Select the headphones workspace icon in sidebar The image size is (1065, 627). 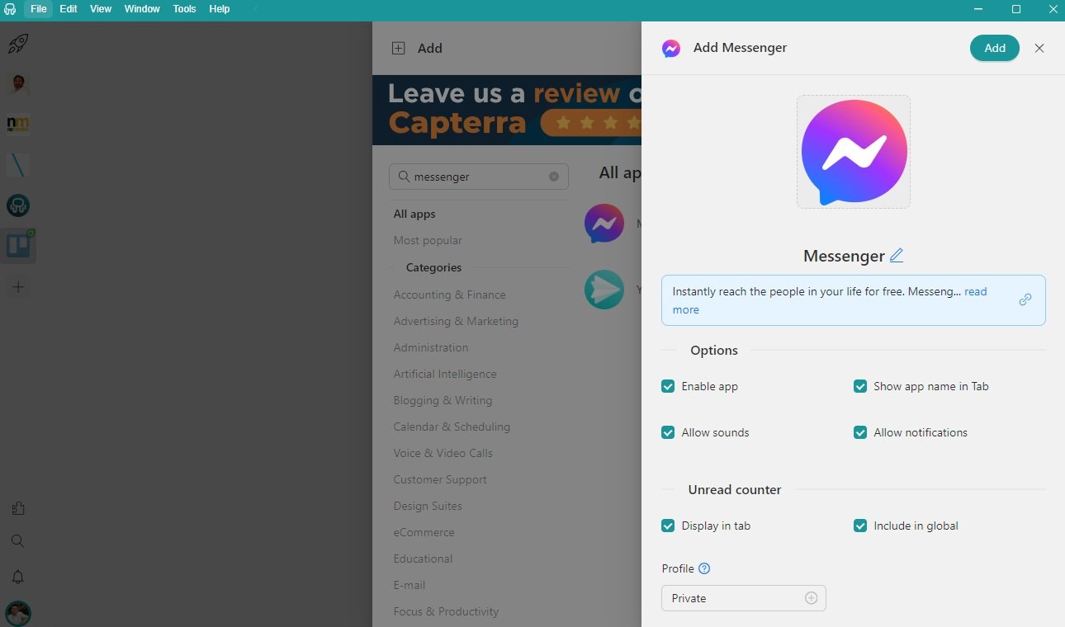click(18, 205)
